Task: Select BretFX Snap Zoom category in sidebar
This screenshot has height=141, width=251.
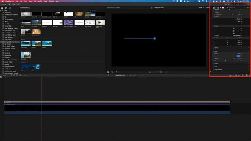Action: (x=10, y=35)
